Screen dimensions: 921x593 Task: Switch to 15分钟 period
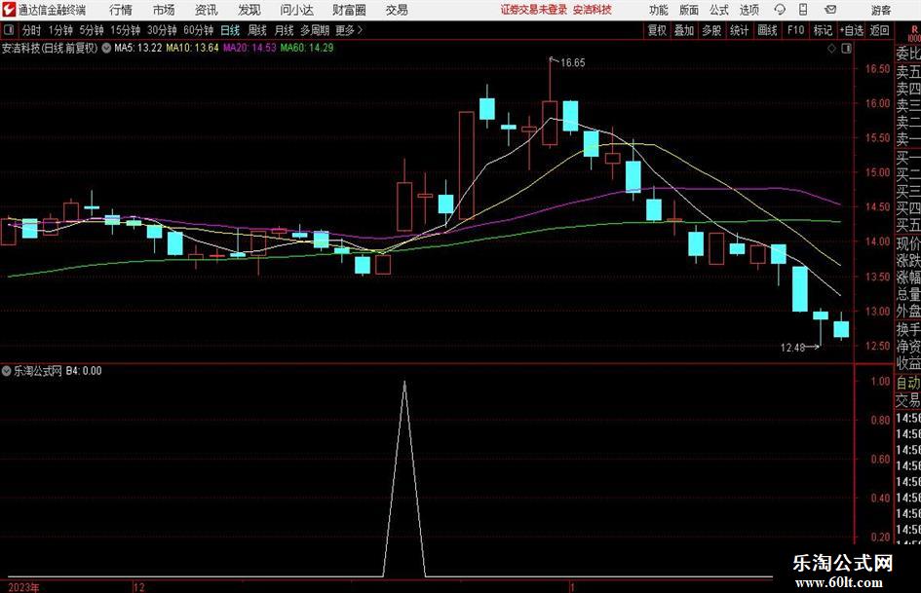coord(126,30)
